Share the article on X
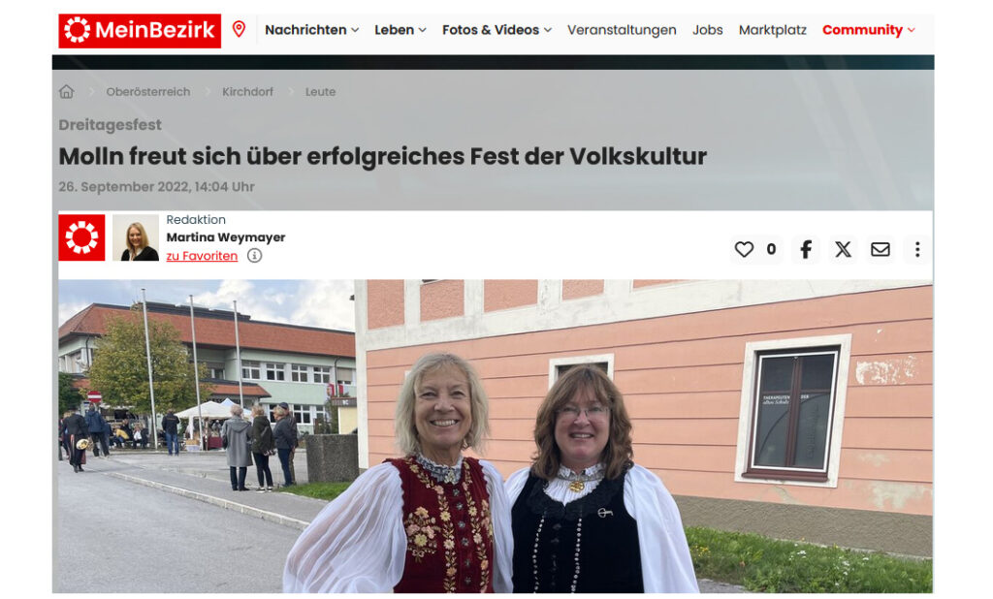993x599 pixels. click(843, 249)
